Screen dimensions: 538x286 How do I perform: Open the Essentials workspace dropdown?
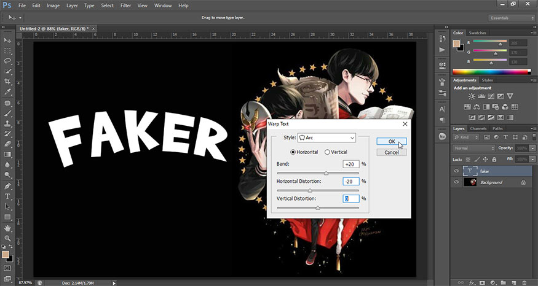coord(511,18)
